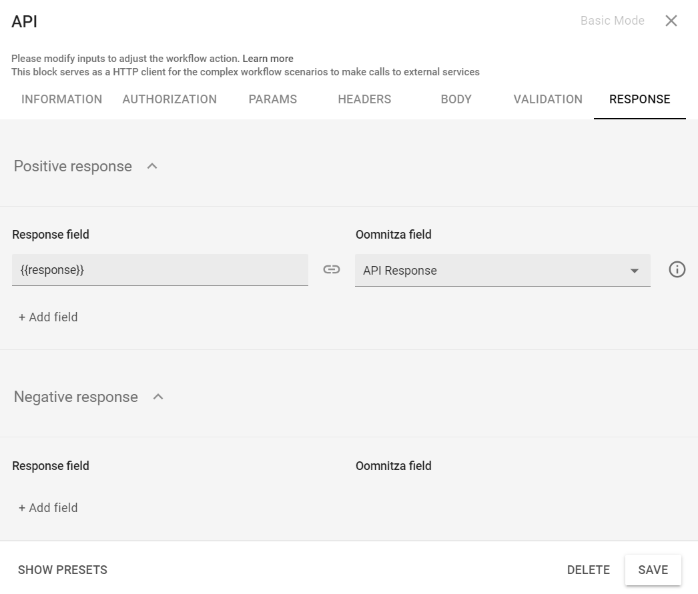Add field under Positive response
The image size is (698, 594).
click(48, 317)
